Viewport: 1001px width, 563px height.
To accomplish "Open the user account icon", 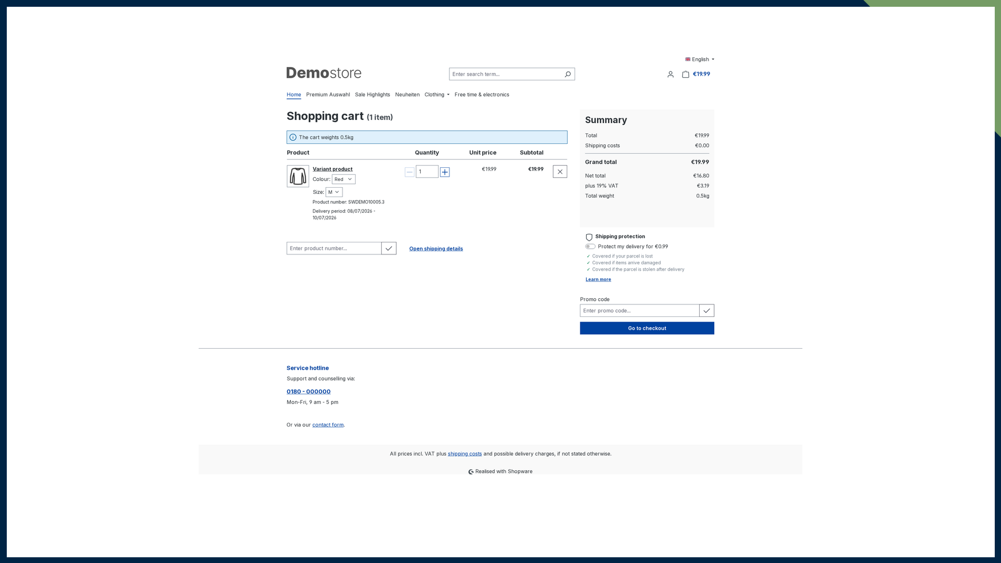I will (670, 75).
